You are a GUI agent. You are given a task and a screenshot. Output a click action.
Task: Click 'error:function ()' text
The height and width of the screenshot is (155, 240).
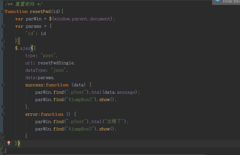(x=48, y=114)
